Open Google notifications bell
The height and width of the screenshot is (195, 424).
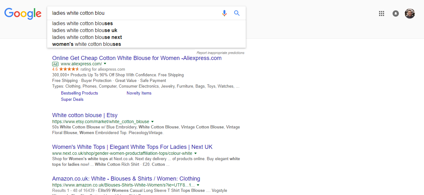click(x=396, y=14)
